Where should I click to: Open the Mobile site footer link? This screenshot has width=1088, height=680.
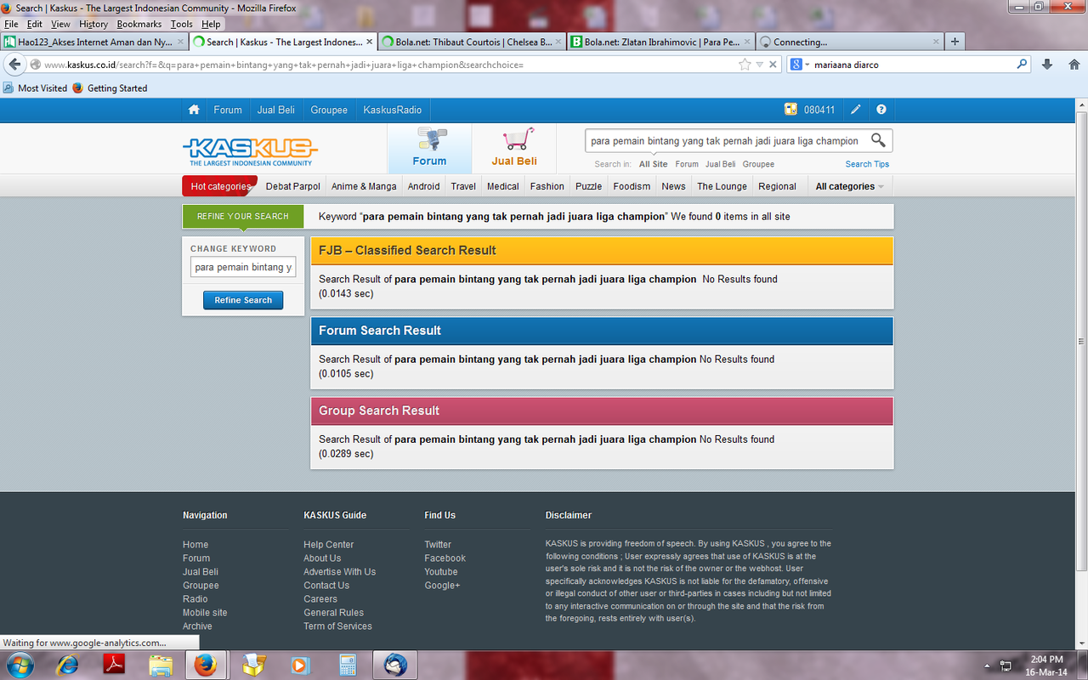click(205, 613)
